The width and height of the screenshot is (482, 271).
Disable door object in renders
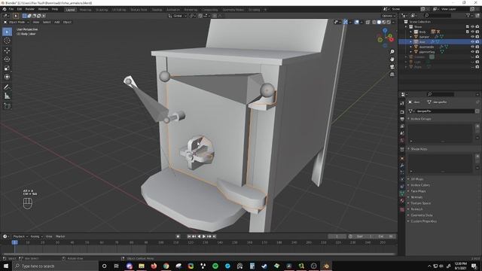477,41
